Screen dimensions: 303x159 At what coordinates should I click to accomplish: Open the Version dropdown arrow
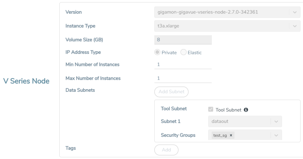click(x=294, y=13)
